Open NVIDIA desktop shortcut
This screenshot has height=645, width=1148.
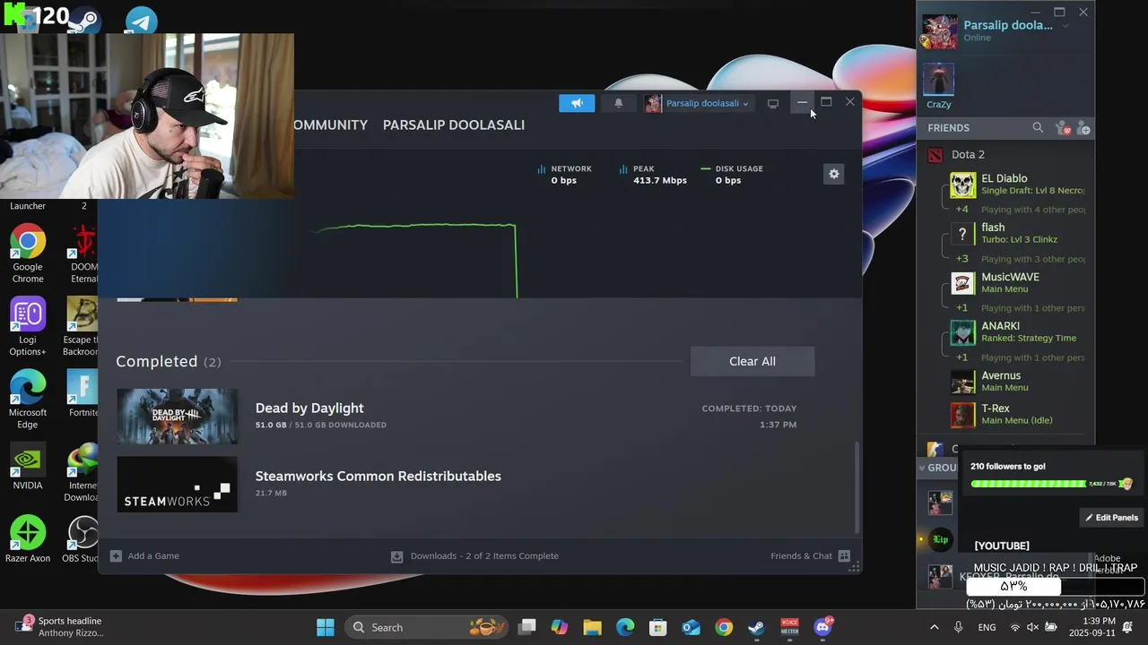click(x=28, y=467)
